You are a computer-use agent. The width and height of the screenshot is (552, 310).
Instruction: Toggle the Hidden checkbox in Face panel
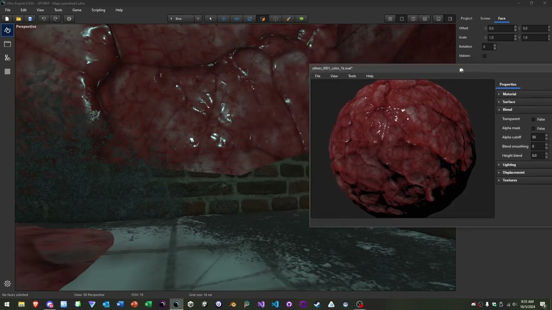484,56
